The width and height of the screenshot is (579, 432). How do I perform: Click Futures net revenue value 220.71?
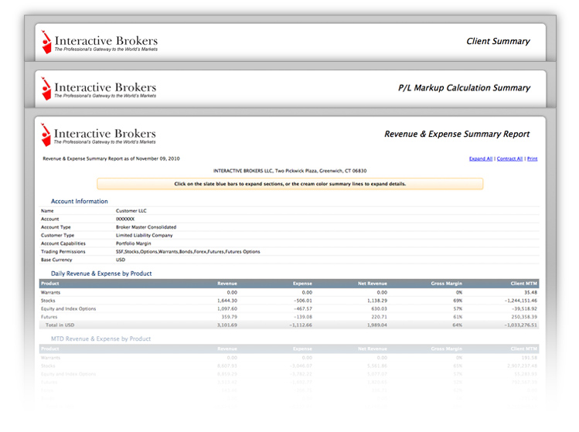pyautogui.click(x=380, y=317)
